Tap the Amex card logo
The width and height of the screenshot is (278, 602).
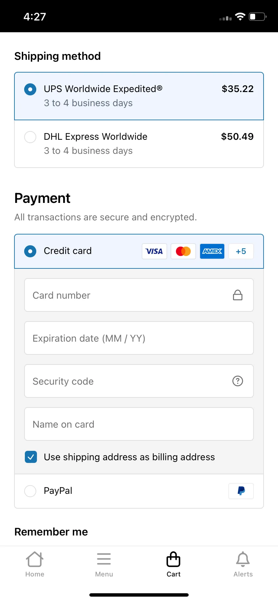(x=212, y=251)
